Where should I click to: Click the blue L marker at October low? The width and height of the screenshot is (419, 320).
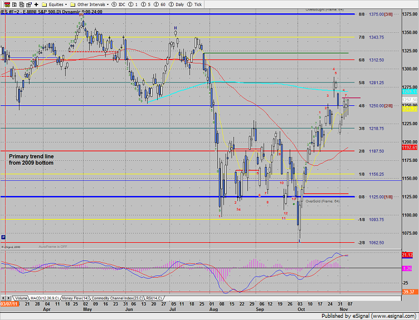pyautogui.click(x=300, y=242)
